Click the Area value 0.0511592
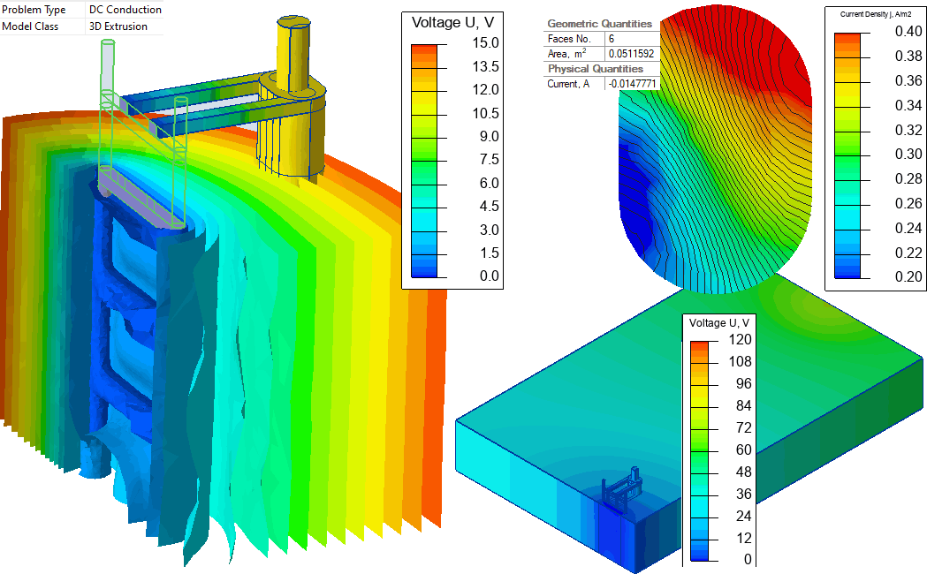The height and width of the screenshot is (574, 927). [631, 54]
